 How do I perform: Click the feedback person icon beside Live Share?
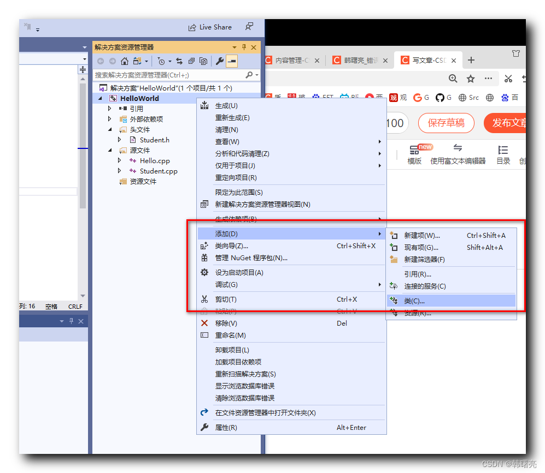249,27
